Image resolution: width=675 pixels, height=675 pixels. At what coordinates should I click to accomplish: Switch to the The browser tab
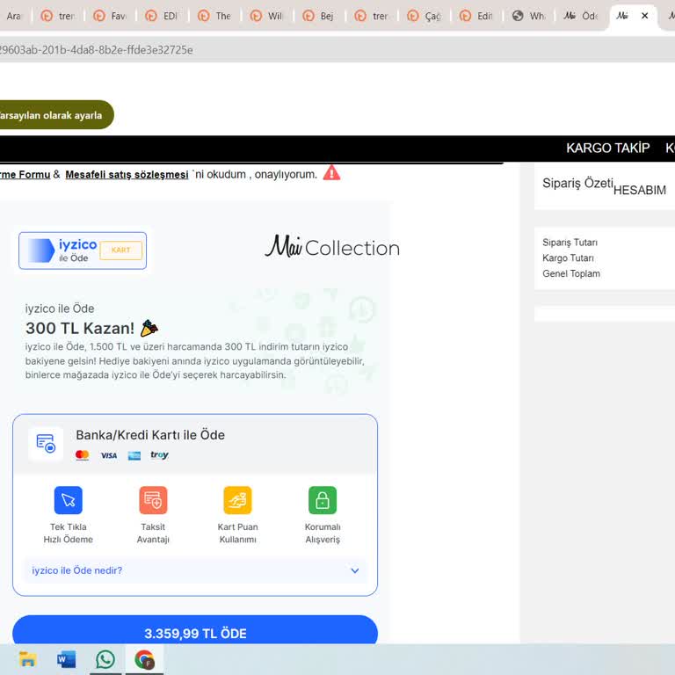point(214,16)
